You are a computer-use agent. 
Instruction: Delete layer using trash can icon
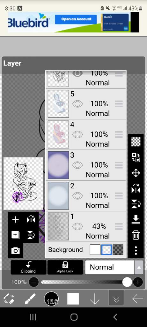[x=136, y=235]
